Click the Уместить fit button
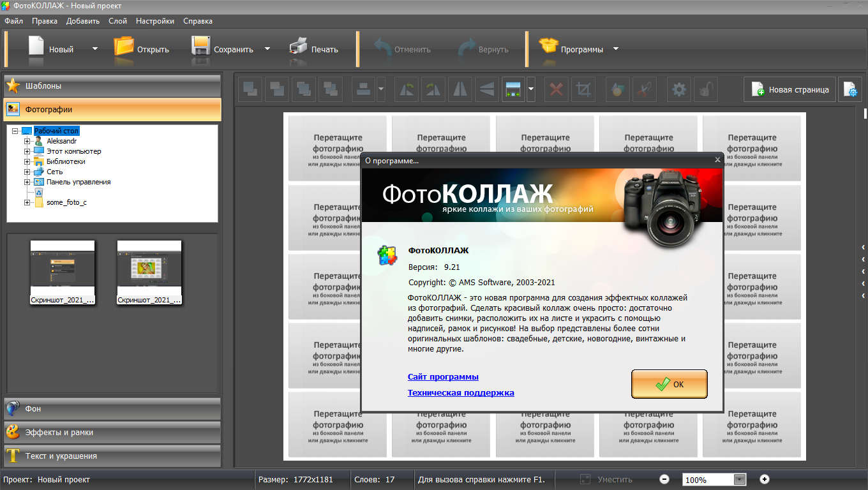868x490 pixels. 606,479
